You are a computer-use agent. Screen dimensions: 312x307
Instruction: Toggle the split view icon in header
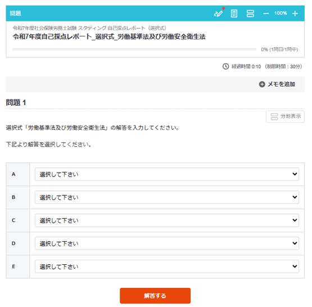click(x=250, y=13)
